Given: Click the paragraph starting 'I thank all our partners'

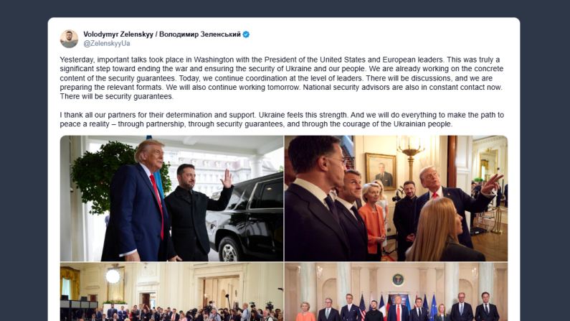Looking at the screenshot, I should pyautogui.click(x=282, y=119).
